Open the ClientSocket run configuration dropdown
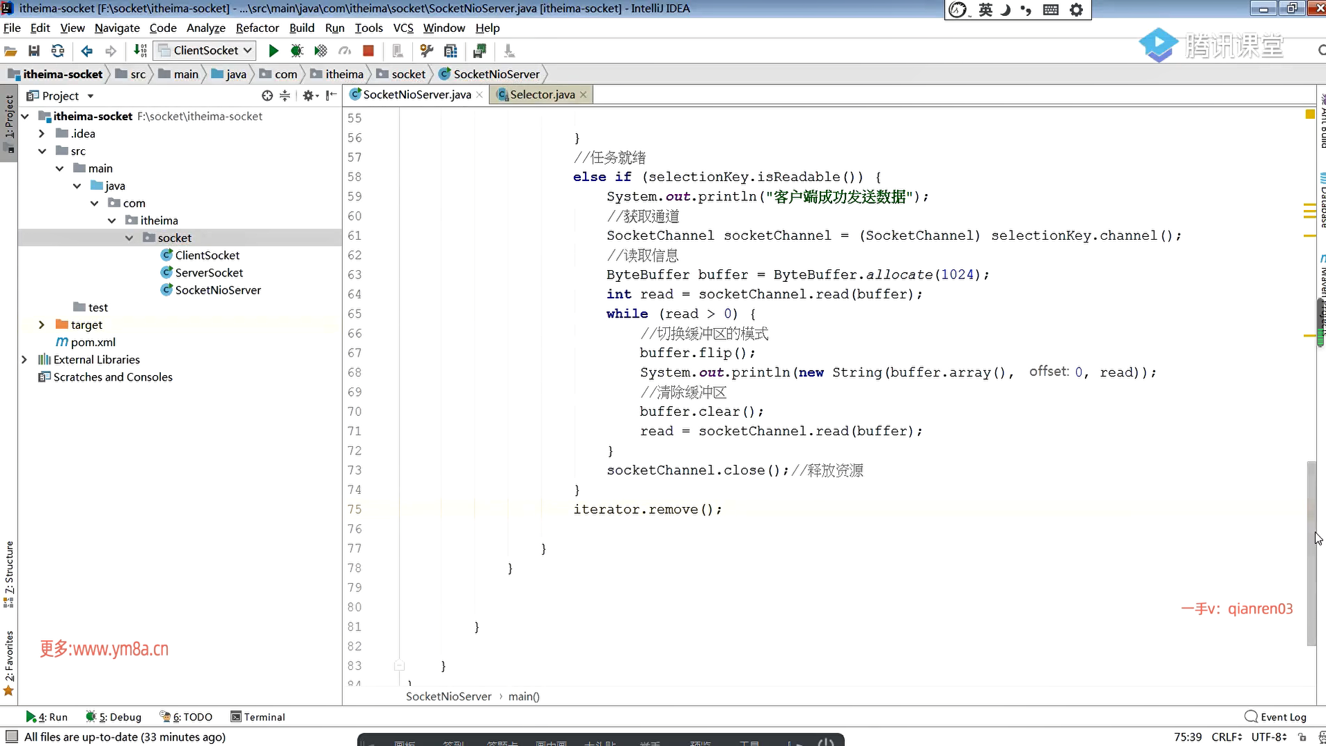The width and height of the screenshot is (1326, 746). point(205,50)
